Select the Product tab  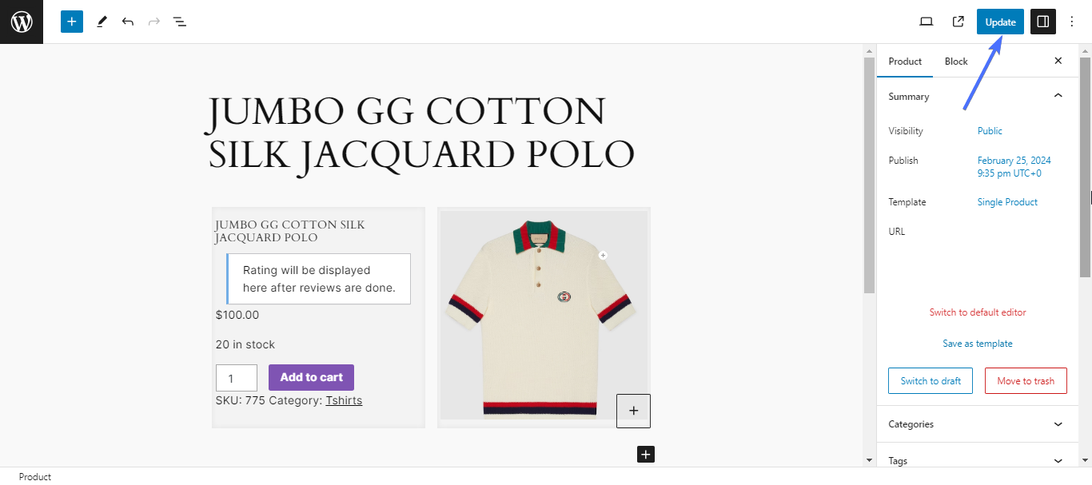905,61
